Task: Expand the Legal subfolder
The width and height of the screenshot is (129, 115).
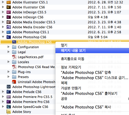Action: (8, 52)
